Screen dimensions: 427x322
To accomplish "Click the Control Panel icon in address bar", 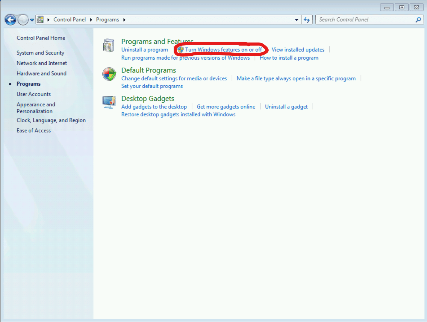I will (x=40, y=20).
